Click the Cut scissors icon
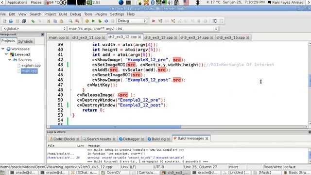 pos(49,21)
